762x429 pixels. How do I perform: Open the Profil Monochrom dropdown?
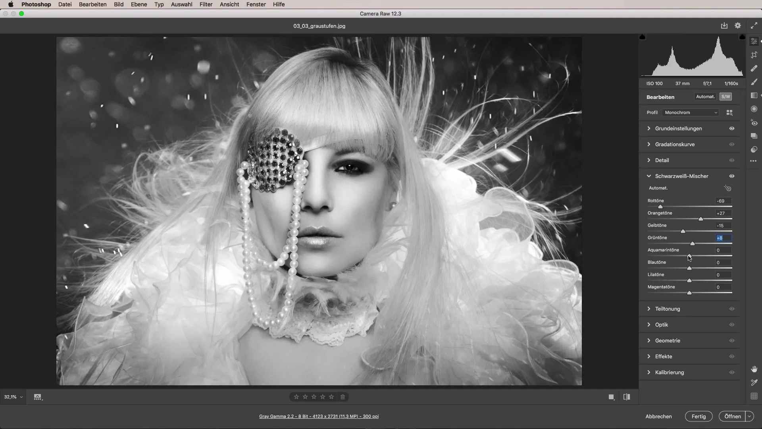(x=691, y=112)
